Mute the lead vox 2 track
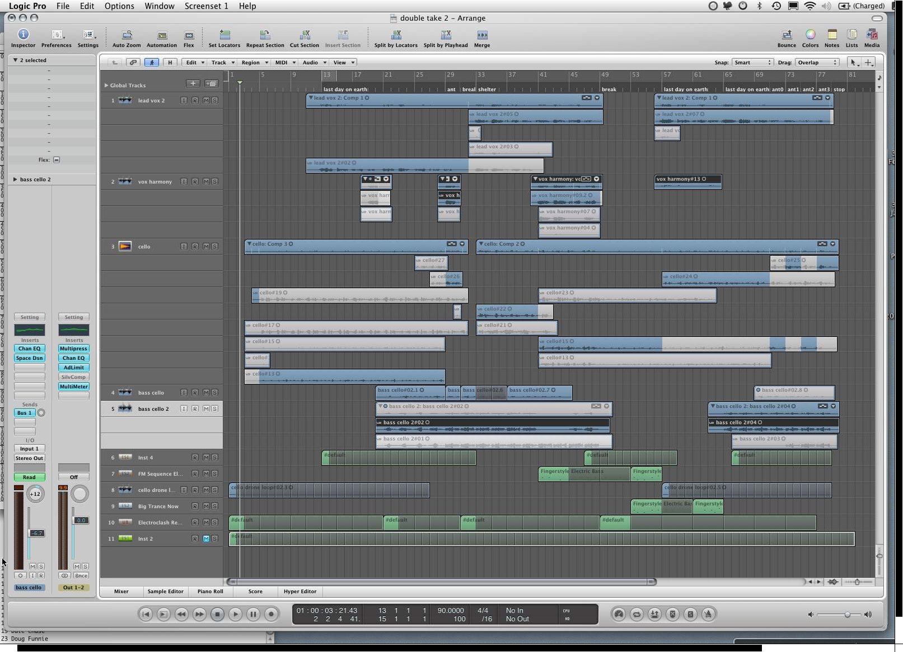 [206, 100]
